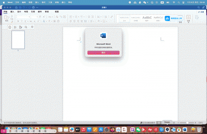Click the Format Painter brush icon
The image size is (207, 134).
click(x=12, y=22)
